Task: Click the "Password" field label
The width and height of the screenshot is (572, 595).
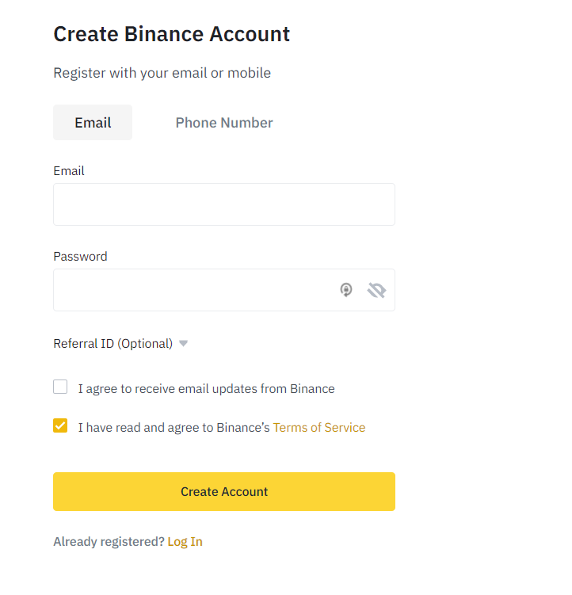Action: (80, 257)
